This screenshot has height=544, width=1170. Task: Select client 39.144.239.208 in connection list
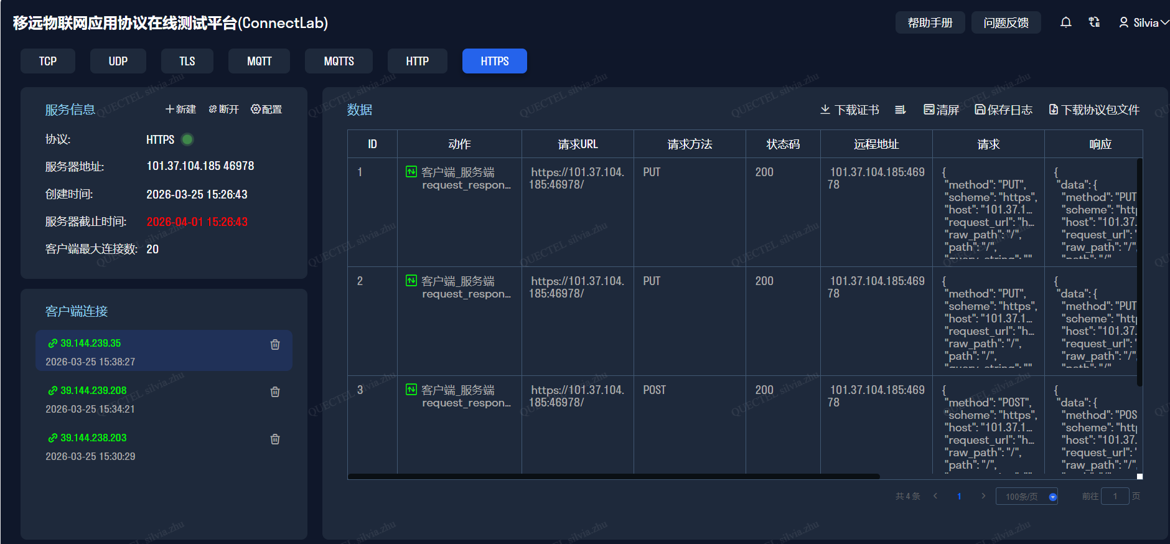pyautogui.click(x=93, y=391)
